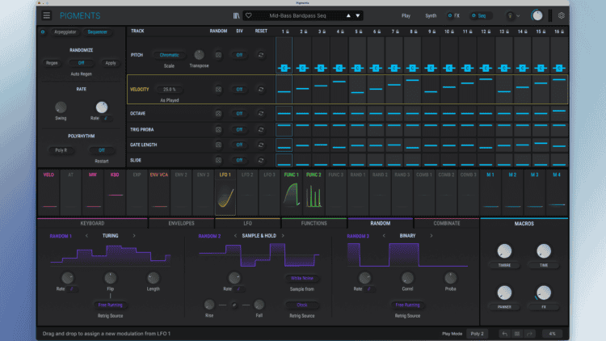This screenshot has width=606, height=341.
Task: Click Pitch track randomize dice icon
Action: point(218,55)
